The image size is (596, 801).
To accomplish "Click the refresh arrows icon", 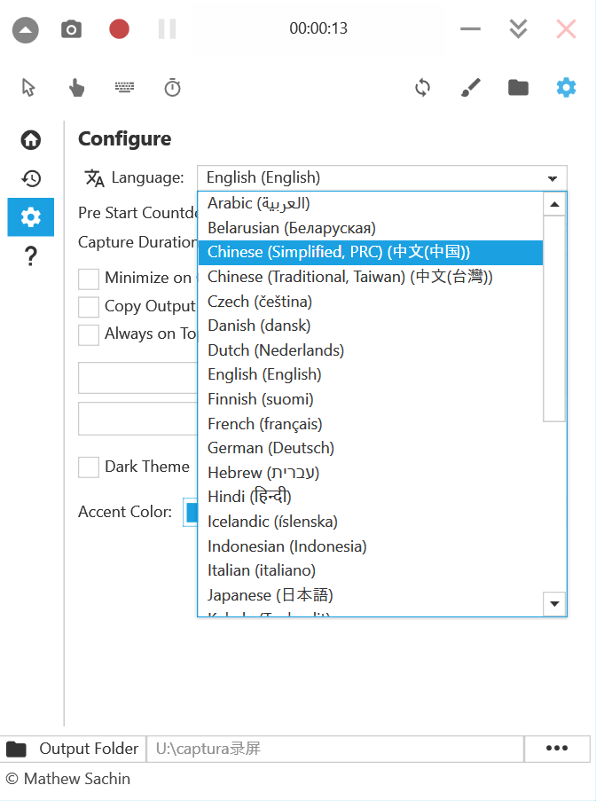I will pos(422,87).
